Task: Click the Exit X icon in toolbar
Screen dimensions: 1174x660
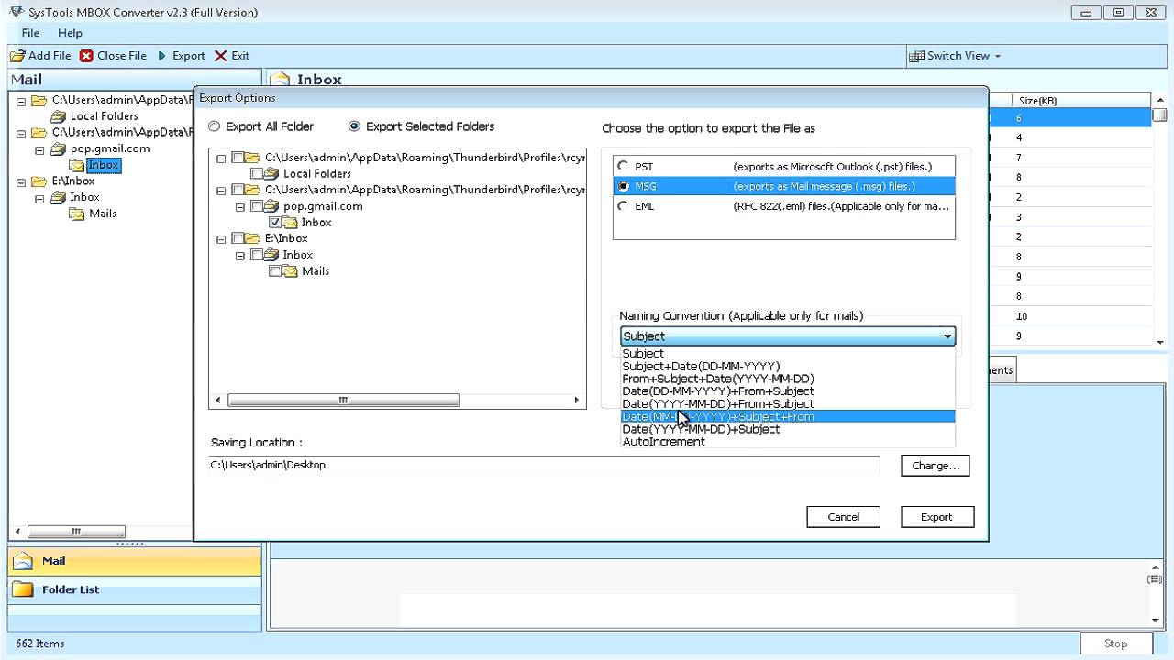Action: (221, 56)
